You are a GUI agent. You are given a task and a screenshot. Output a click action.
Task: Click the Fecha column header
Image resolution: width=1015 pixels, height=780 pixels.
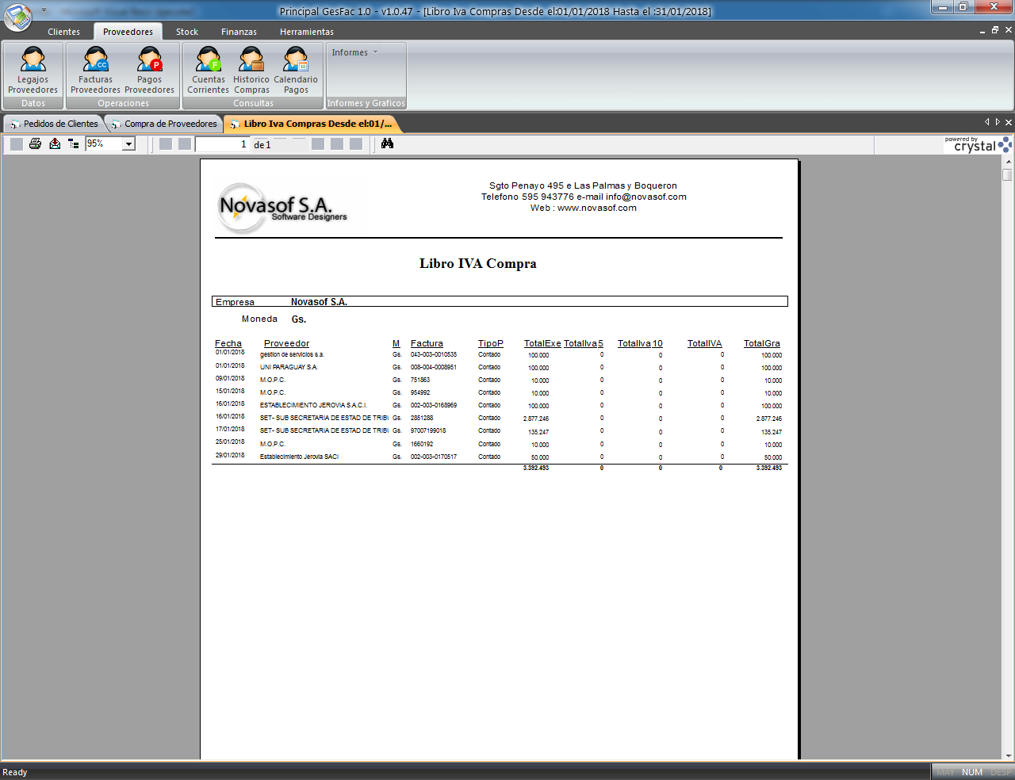(x=228, y=343)
